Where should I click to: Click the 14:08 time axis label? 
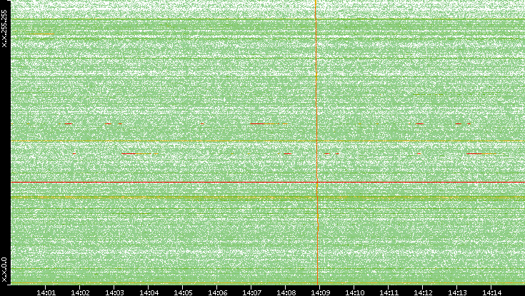[x=286, y=292]
